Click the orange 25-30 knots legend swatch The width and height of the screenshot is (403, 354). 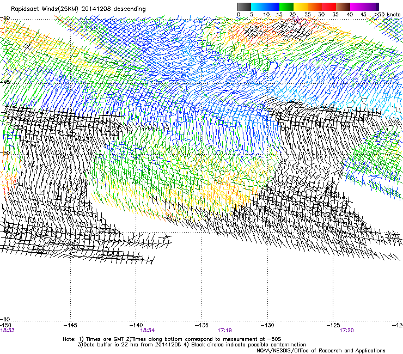[x=315, y=7]
